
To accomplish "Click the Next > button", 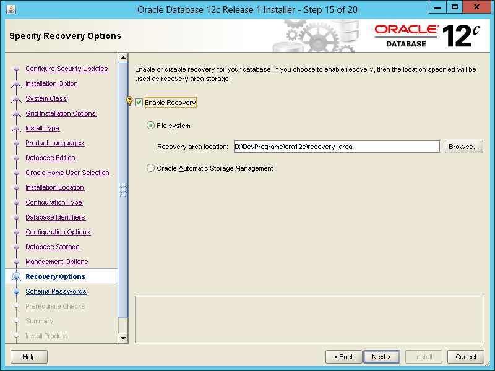I will coord(382,357).
